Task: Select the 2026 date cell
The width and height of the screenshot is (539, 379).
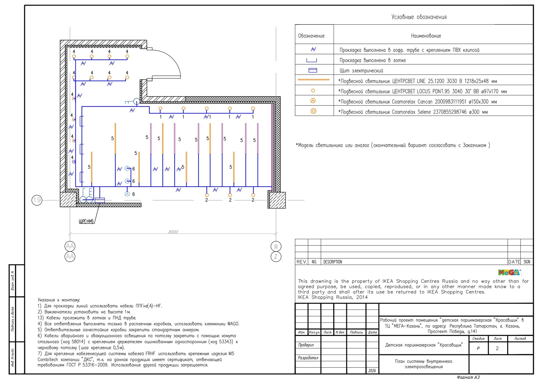Action: tap(372, 371)
